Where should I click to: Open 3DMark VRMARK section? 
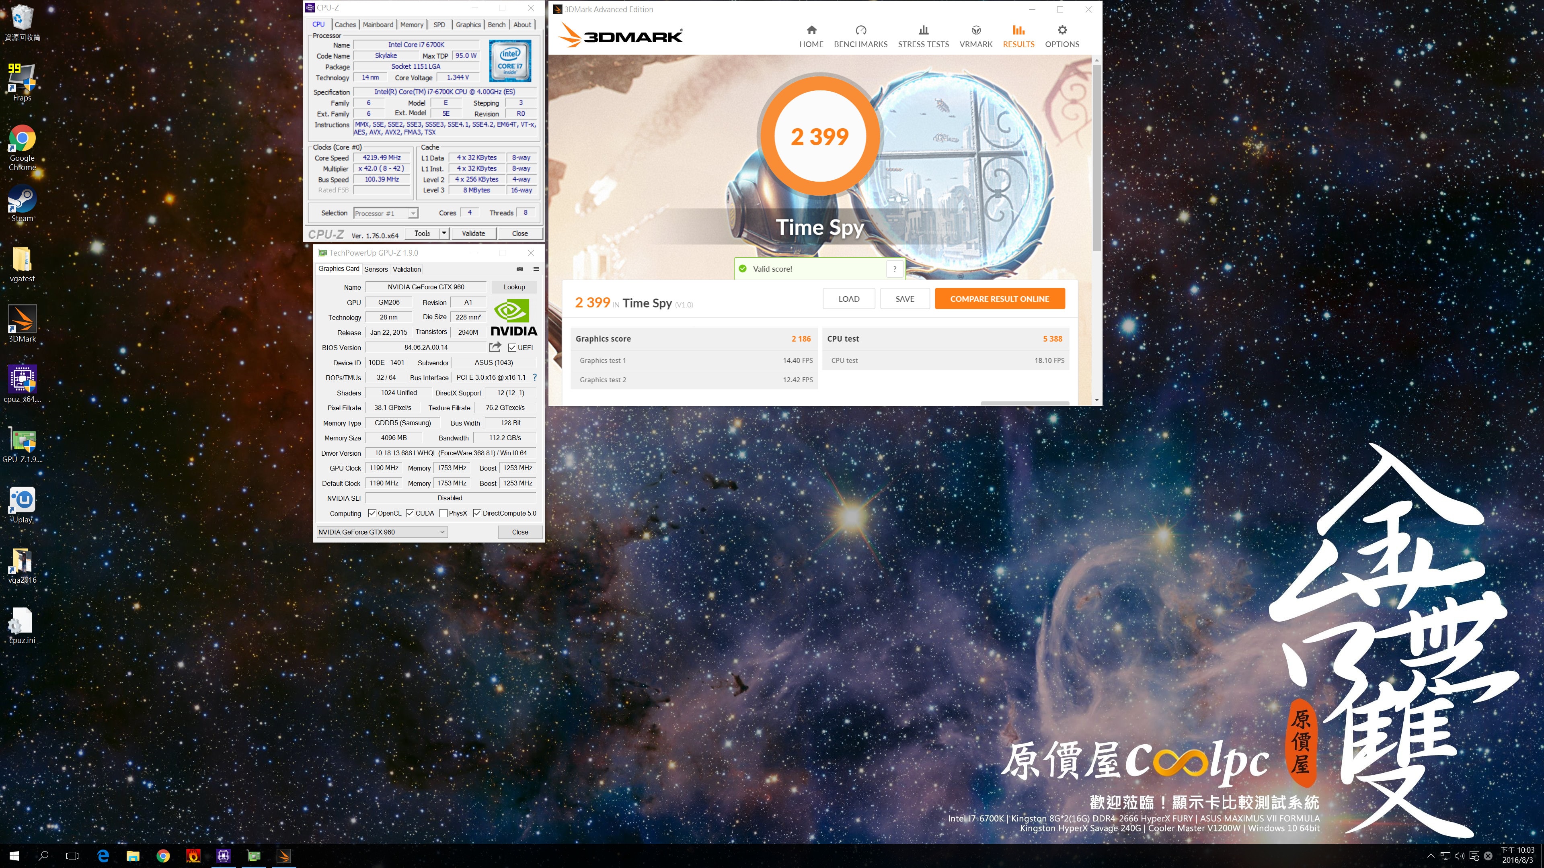pyautogui.click(x=976, y=37)
